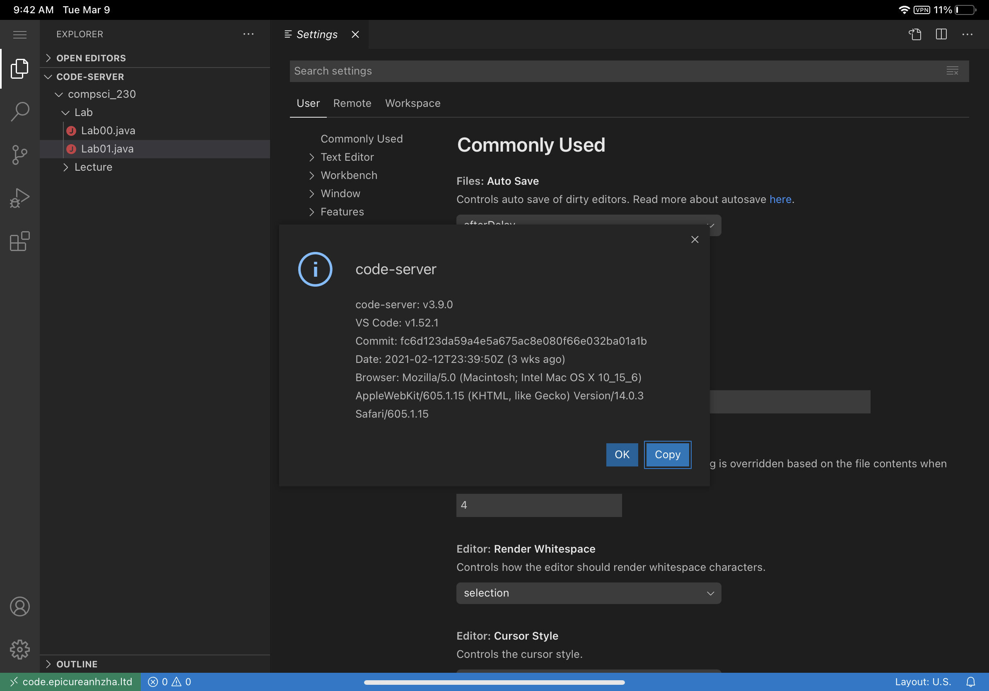
Task: Click the Split Editor icon
Action: 941,34
